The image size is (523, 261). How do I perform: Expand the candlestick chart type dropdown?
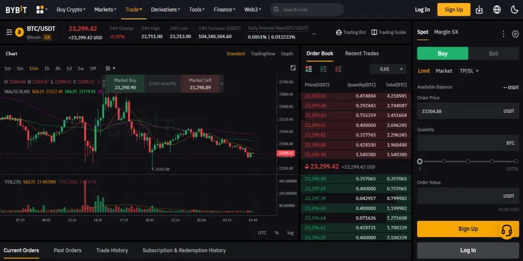coord(110,68)
